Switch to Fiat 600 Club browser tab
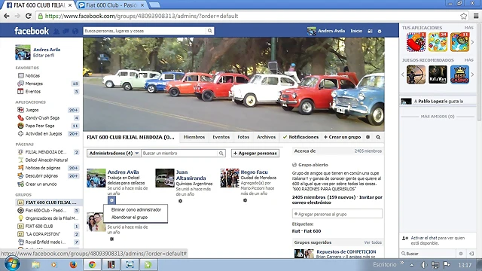This screenshot has width=482, height=271. 111,5
